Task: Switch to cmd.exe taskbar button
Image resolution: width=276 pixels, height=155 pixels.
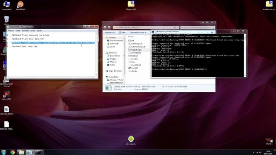Action: pos(39,152)
